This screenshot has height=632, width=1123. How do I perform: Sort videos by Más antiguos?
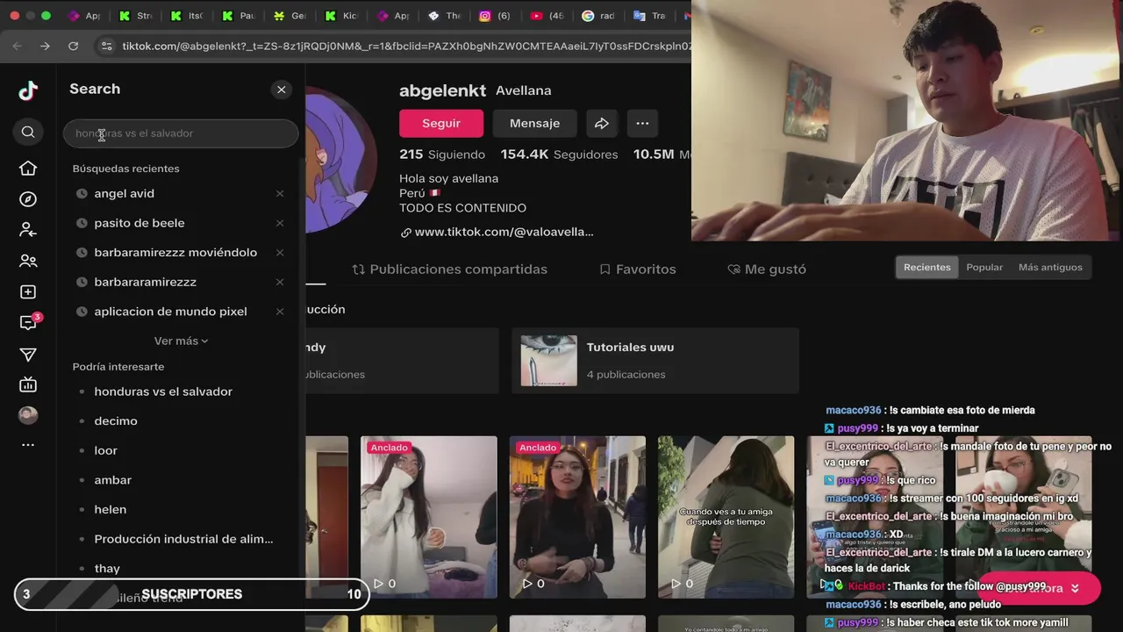(x=1050, y=268)
